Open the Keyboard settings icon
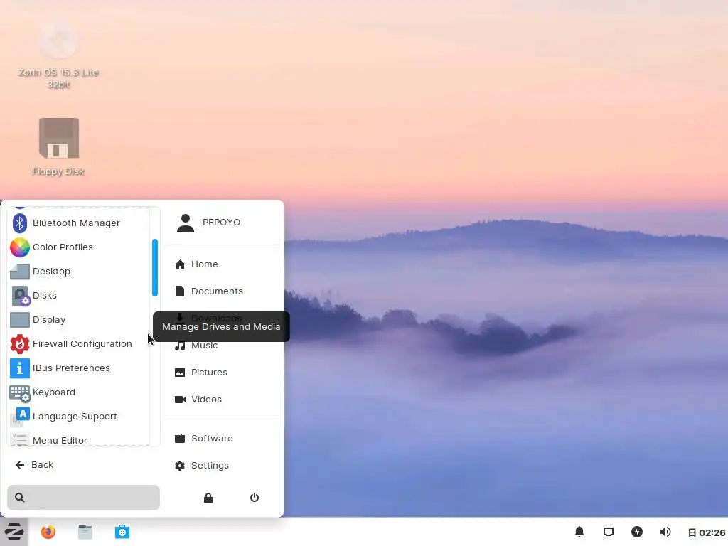This screenshot has height=546, width=728. [x=20, y=392]
